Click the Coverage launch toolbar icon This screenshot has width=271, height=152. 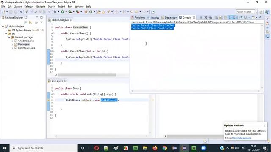(x=70, y=12)
